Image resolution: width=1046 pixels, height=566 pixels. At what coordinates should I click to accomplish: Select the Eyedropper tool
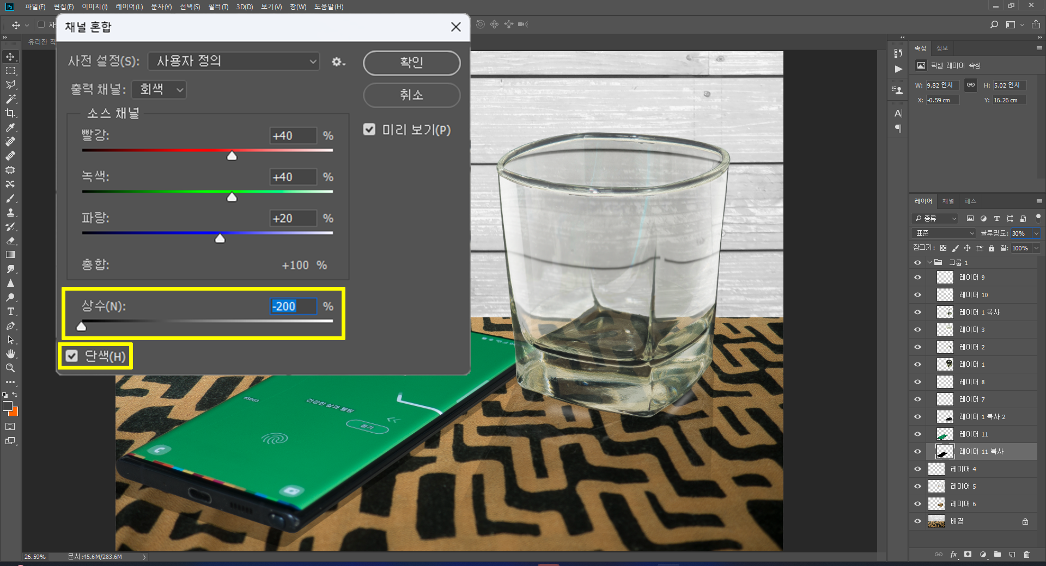click(10, 127)
